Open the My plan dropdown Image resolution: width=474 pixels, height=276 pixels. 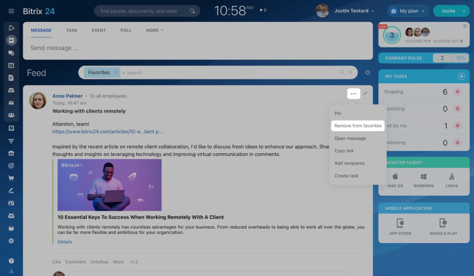click(408, 11)
